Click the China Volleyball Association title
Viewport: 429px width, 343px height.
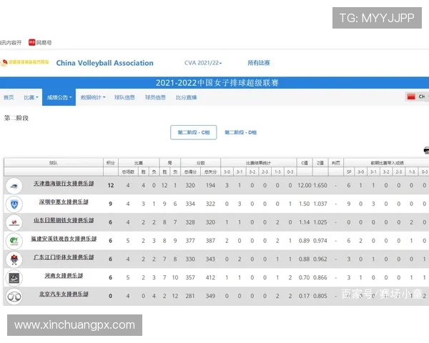click(x=105, y=63)
